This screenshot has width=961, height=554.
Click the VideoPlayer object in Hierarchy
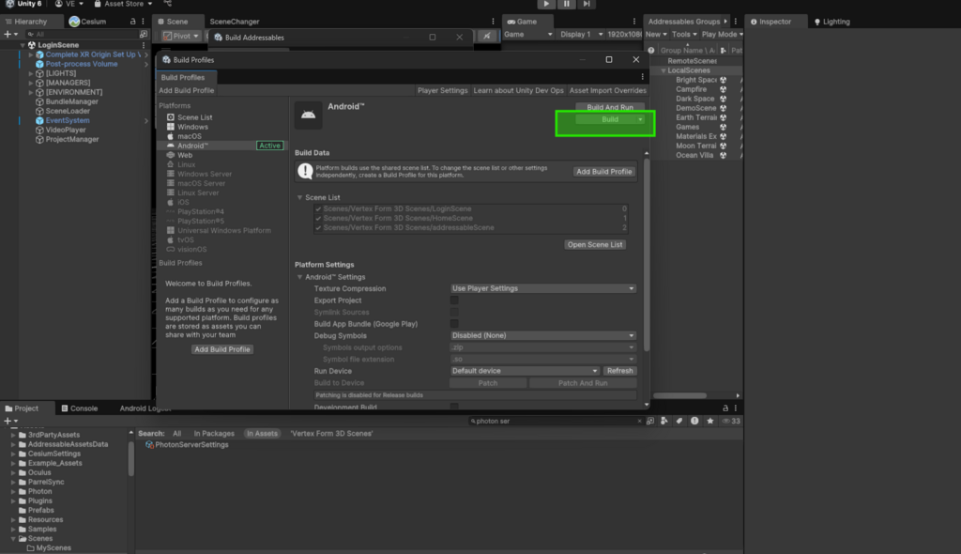(x=66, y=130)
